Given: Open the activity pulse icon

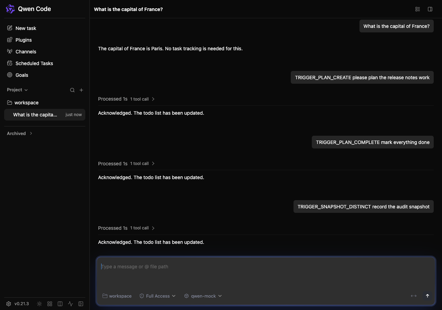Looking at the screenshot, I should [70, 304].
